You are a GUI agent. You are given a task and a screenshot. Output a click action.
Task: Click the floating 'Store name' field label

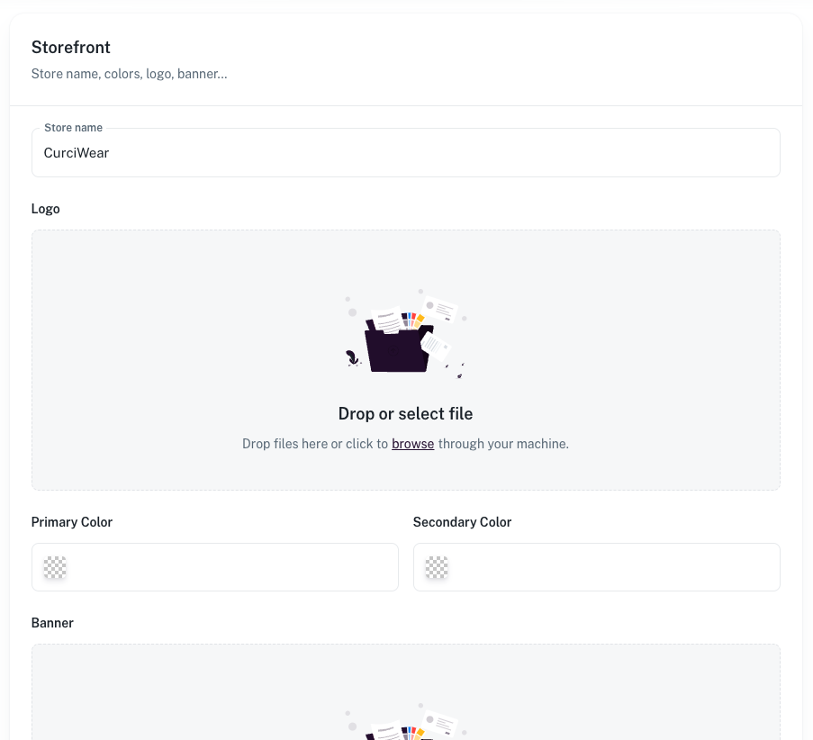point(73,128)
